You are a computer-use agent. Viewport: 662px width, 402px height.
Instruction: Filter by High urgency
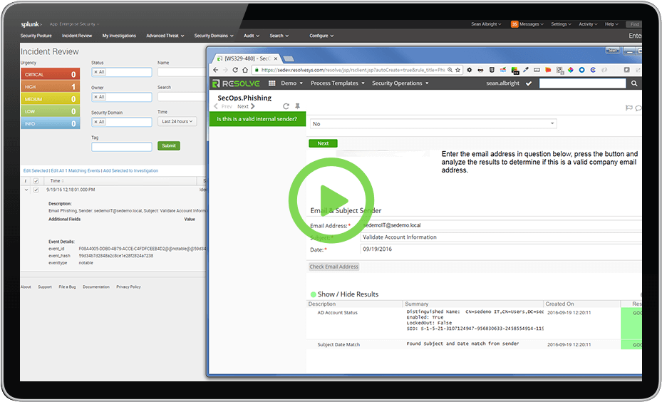[x=51, y=86]
